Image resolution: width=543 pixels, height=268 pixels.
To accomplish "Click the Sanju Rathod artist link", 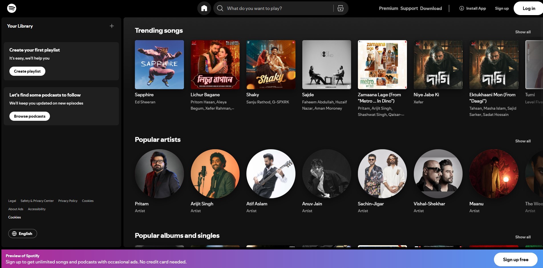I will tap(258, 102).
